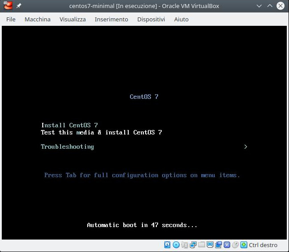Select the Install CentOS 7 boot entry
289x252 pixels.
[x=69, y=125]
